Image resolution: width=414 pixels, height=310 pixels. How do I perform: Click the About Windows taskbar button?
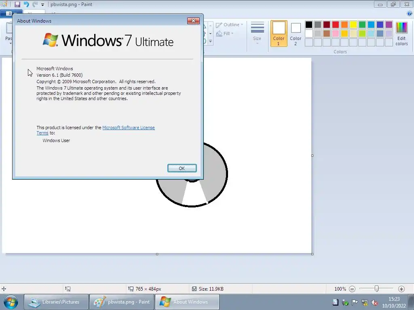187,302
